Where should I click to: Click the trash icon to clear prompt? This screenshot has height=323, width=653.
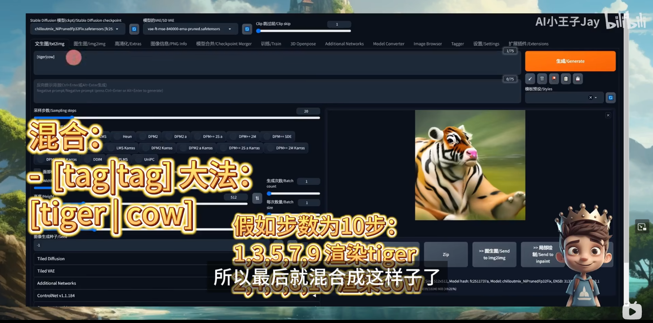[x=542, y=79]
